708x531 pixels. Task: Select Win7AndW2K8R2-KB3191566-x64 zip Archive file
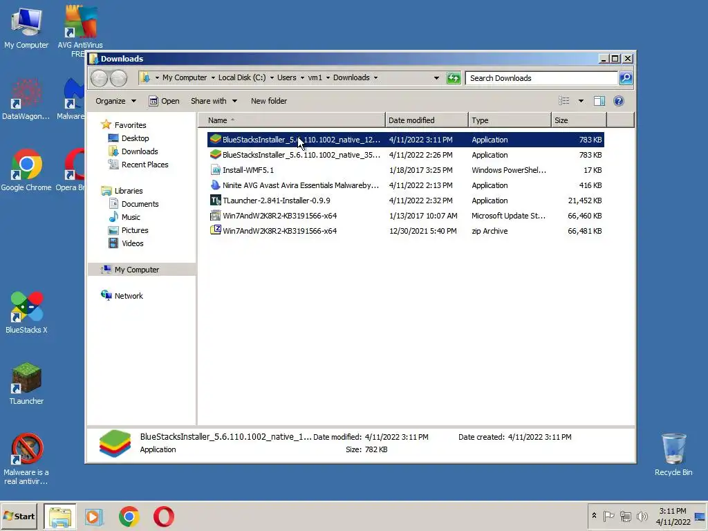[405, 231]
